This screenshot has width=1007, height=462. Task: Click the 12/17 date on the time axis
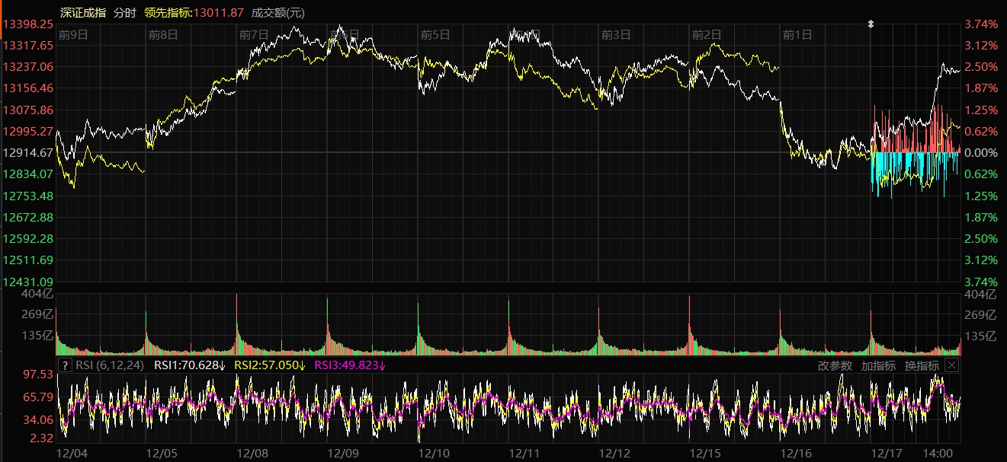point(885,454)
